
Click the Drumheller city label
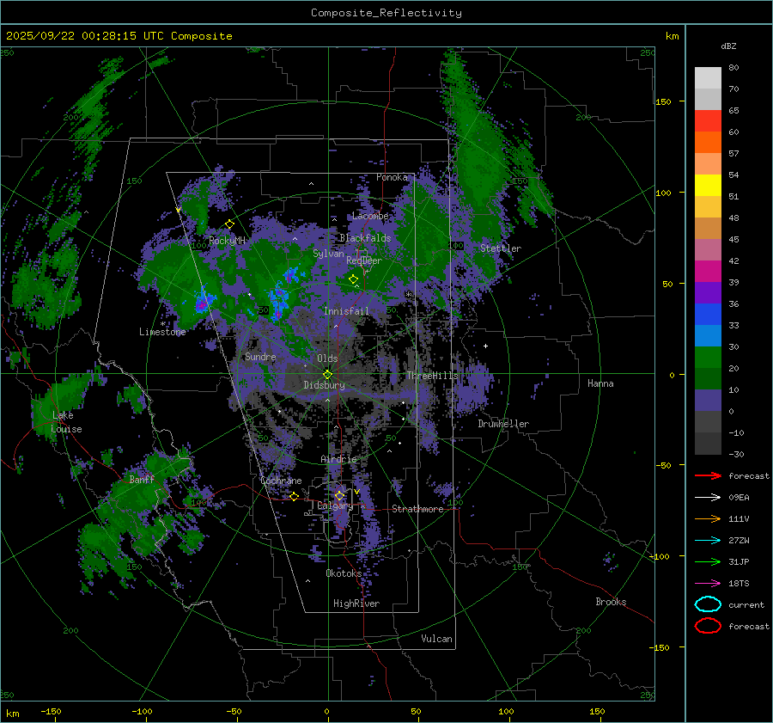(x=503, y=424)
